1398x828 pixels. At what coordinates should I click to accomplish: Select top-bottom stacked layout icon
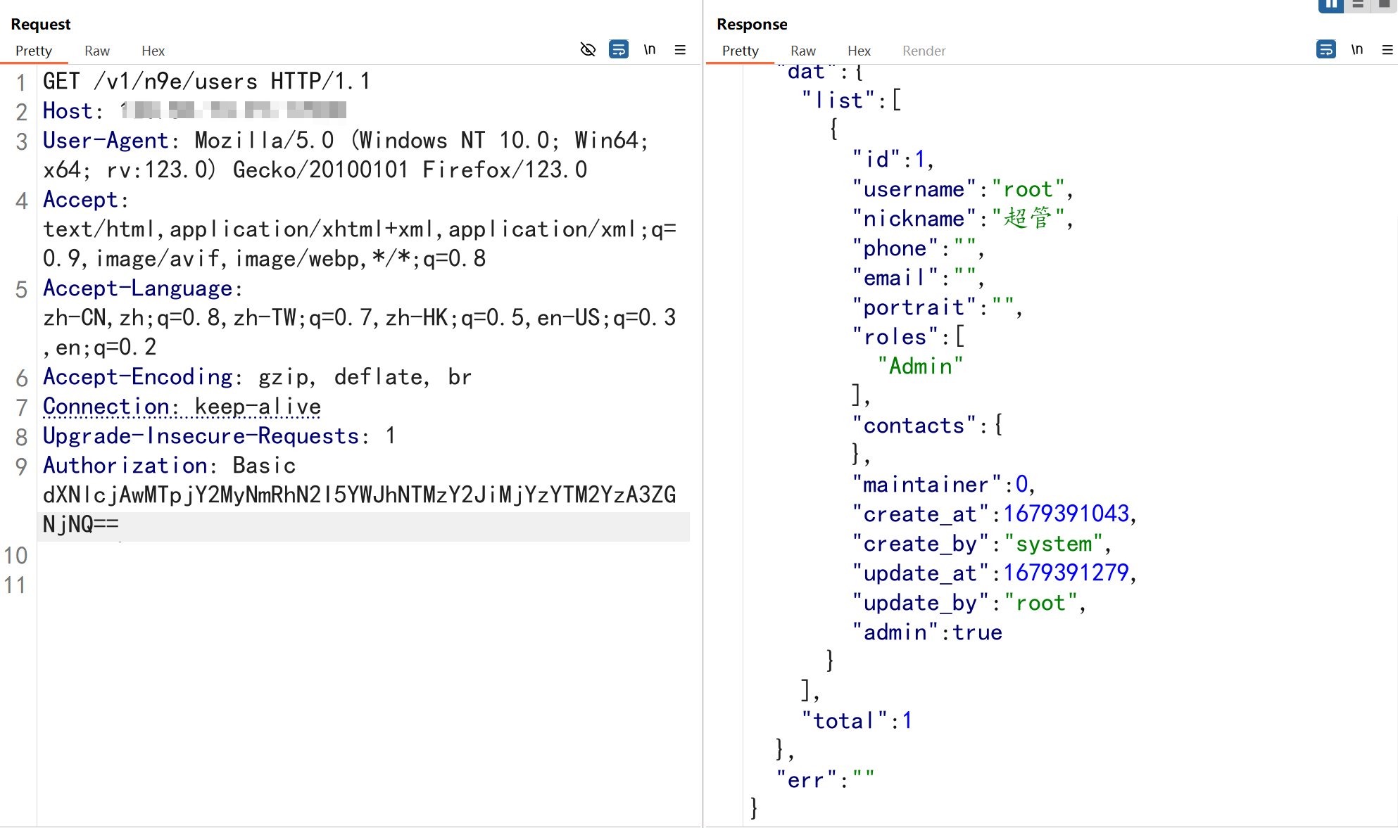coord(1358,5)
